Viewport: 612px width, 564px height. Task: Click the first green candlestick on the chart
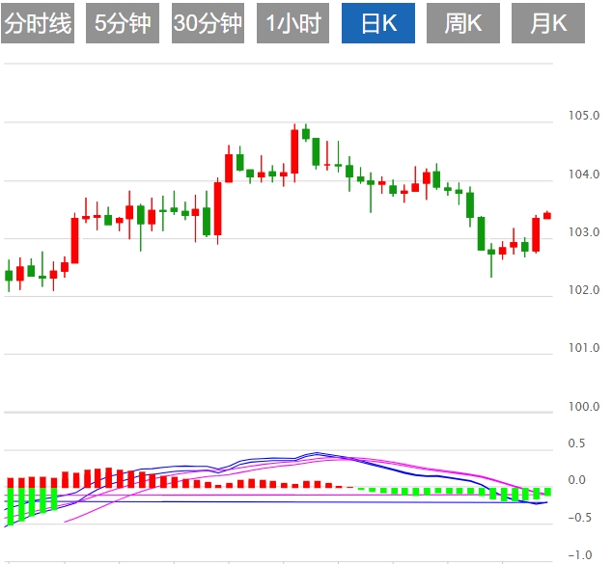9,276
